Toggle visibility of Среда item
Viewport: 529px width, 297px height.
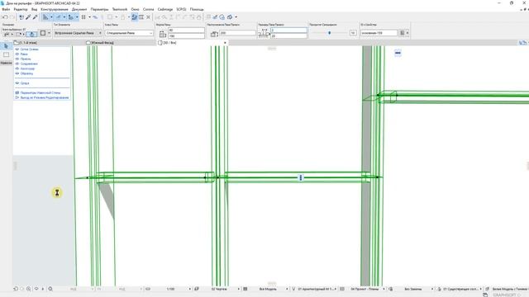17,82
